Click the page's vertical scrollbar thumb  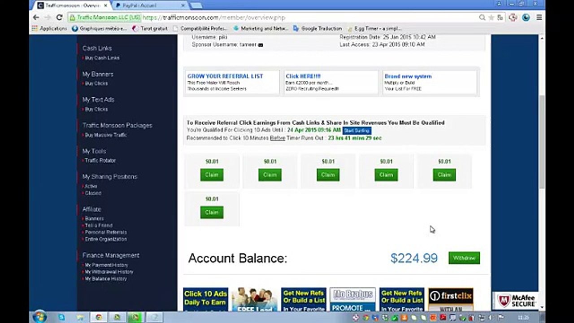[542, 142]
